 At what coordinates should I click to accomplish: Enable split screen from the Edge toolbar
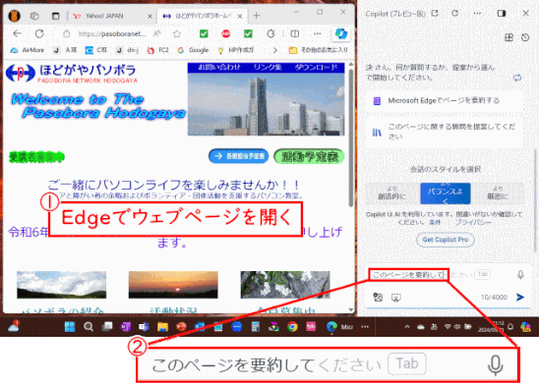point(295,33)
